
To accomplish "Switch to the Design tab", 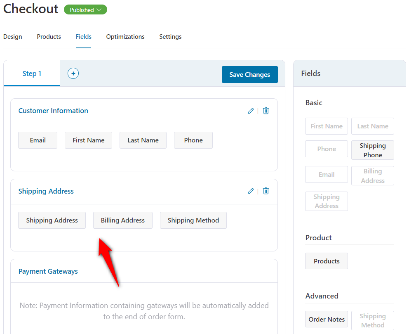I will click(x=12, y=37).
